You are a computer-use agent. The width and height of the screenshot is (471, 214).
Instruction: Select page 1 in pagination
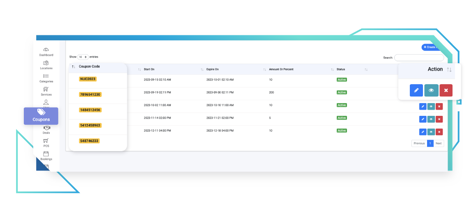pos(430,143)
